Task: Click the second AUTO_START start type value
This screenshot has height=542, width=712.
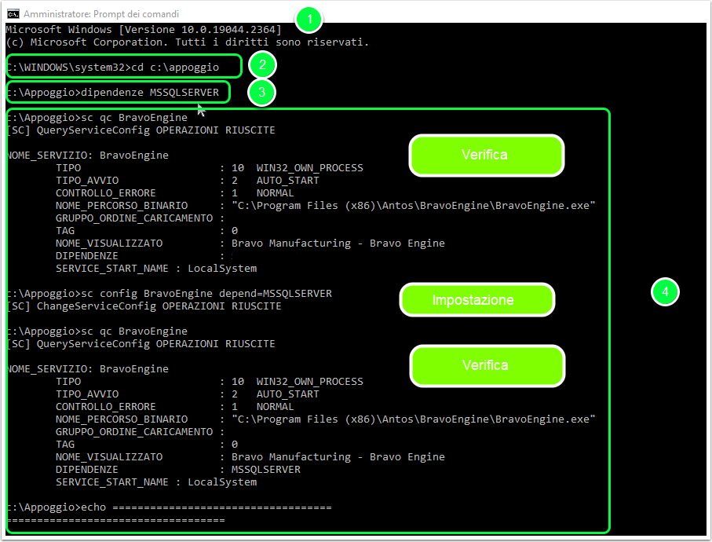Action: [287, 394]
